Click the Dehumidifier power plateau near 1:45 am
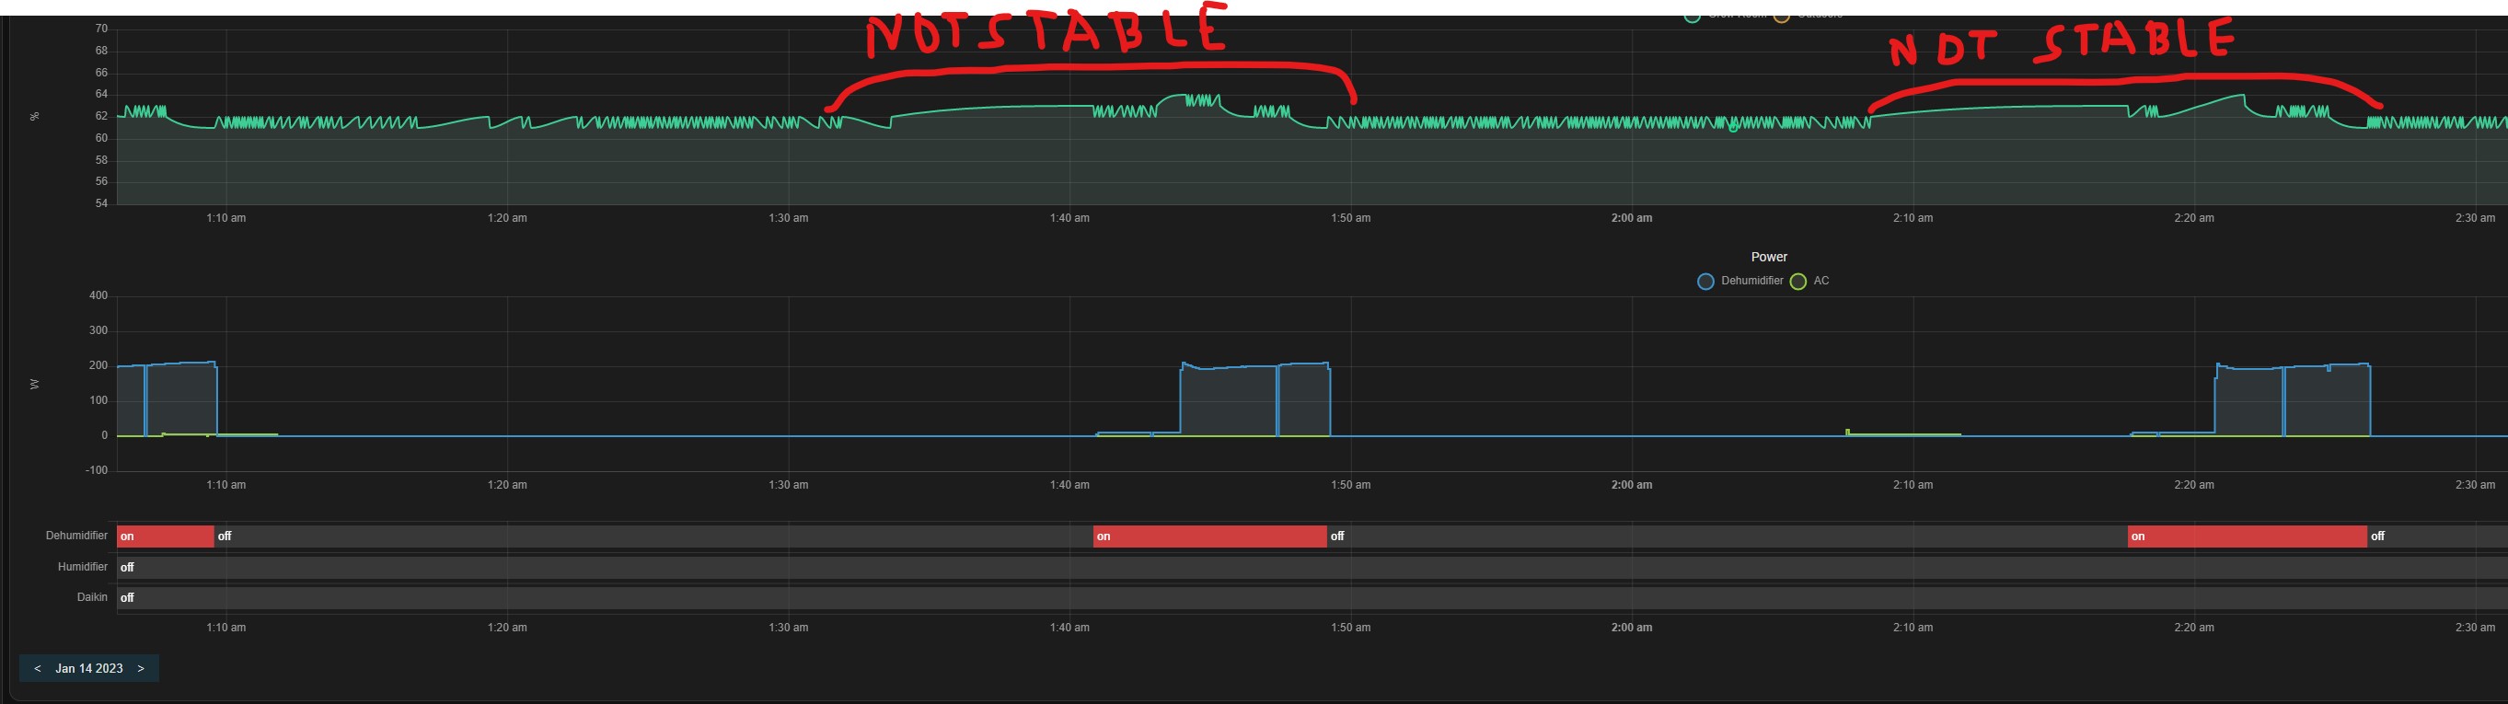Screen dimensions: 2508x704 point(1254,401)
